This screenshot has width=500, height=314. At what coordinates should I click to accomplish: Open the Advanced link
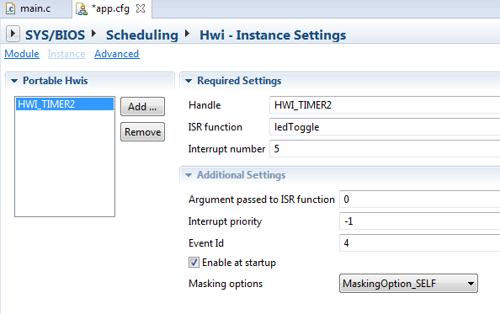pos(117,54)
